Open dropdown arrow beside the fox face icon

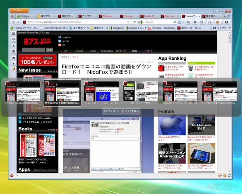[x=221, y=22]
